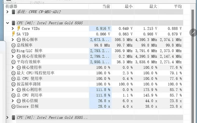Image resolution: width=197 pixels, height=123 pixels.
Task: Expand the 核心倍频 row
Action: tap(13, 101)
